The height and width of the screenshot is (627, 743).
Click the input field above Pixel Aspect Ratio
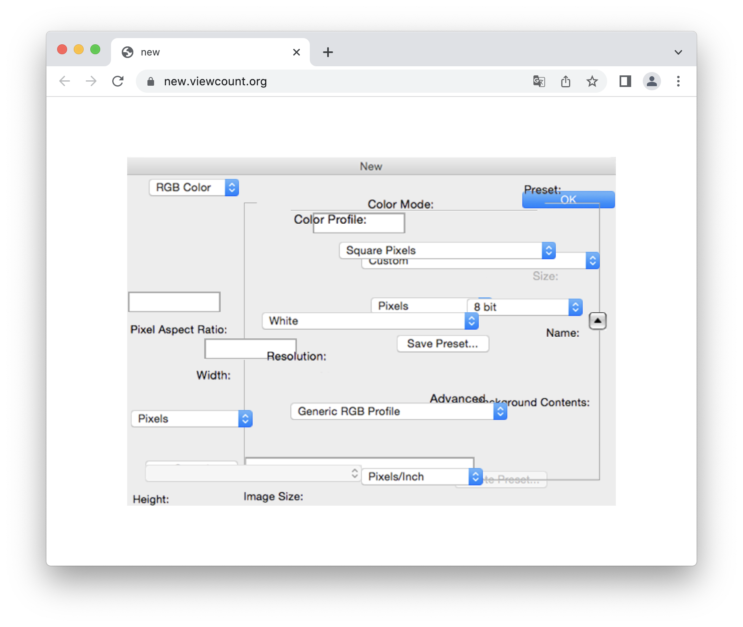coord(174,302)
